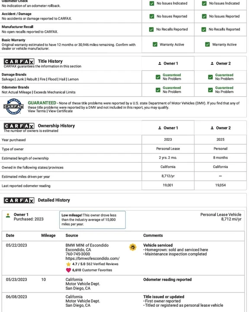
Task: Click Year purchased value 2023
Action: pos(168,140)
